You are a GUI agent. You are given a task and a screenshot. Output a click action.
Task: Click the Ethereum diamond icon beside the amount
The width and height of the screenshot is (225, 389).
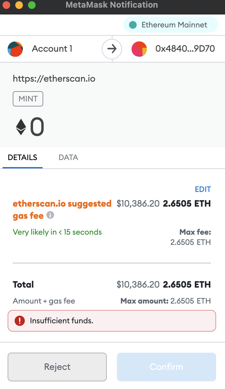[x=21, y=127]
